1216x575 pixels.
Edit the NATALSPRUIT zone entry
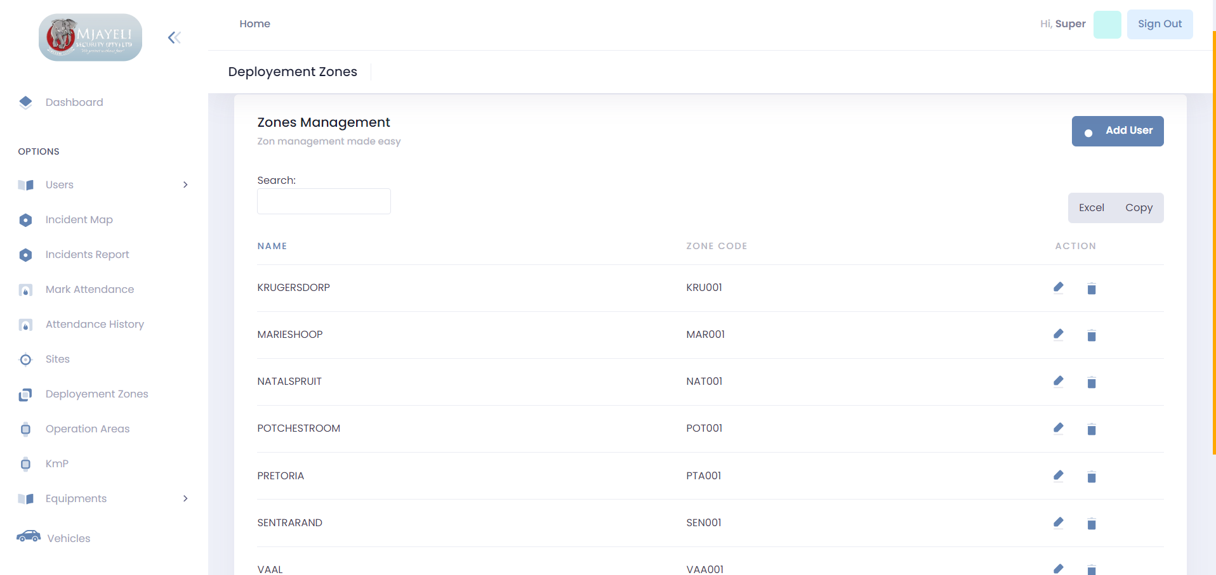[x=1058, y=381]
